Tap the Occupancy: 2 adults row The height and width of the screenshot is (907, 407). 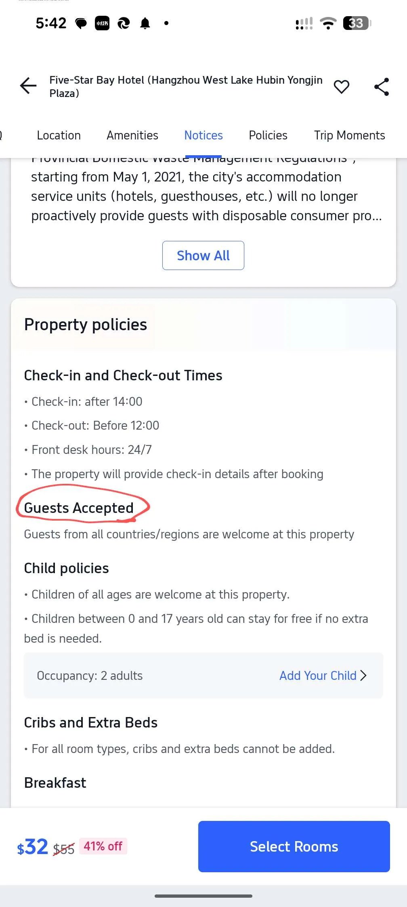[x=90, y=675]
